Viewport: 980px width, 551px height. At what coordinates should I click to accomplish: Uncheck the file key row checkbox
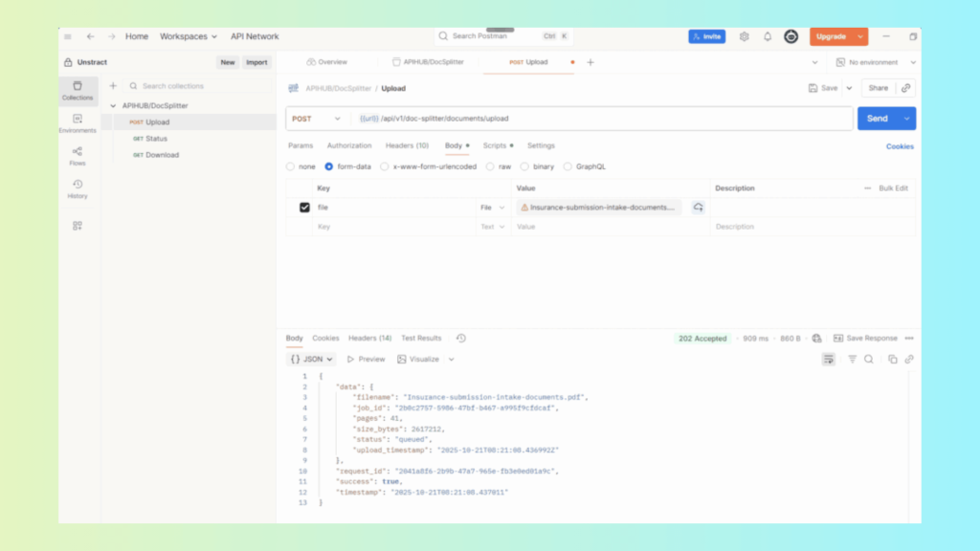point(304,207)
